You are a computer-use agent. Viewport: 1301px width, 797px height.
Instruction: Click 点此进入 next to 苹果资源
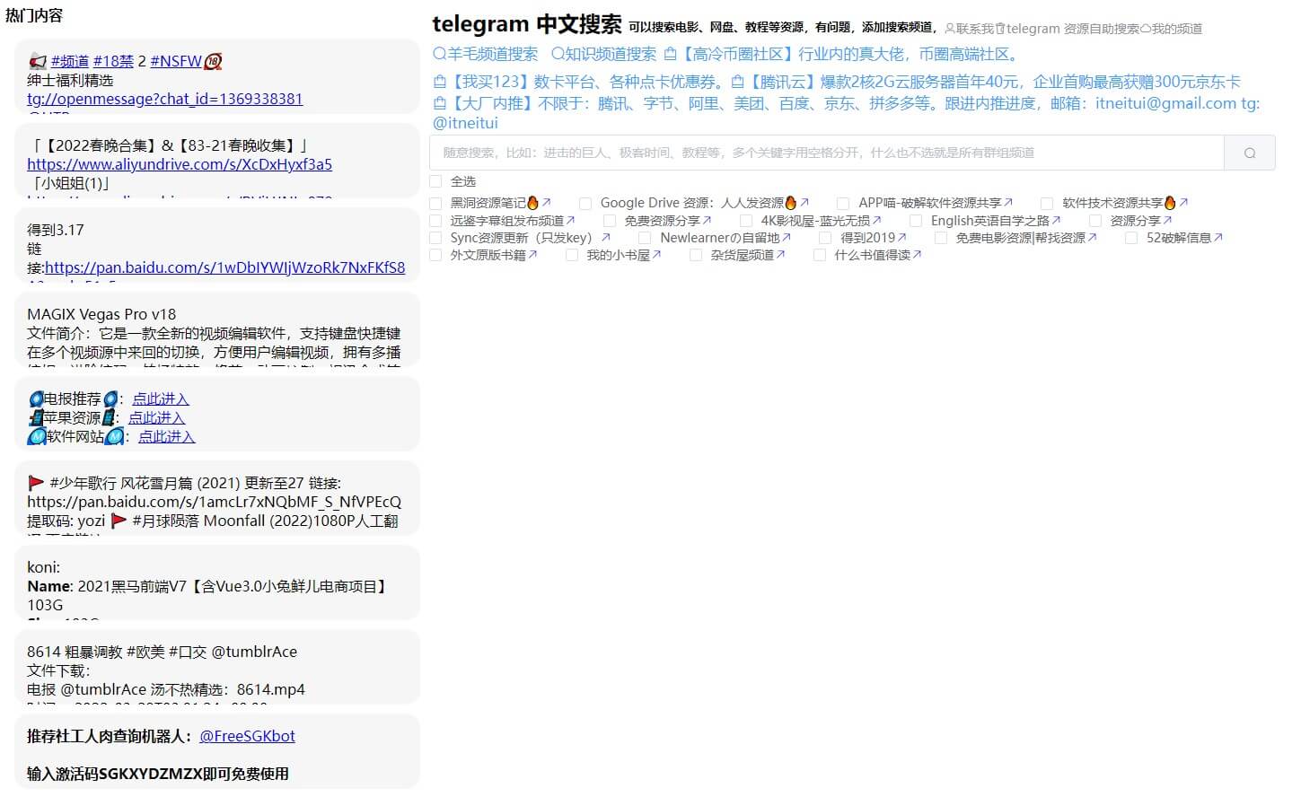tap(156, 417)
